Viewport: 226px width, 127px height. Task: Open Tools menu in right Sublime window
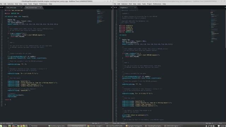coord(144,4)
